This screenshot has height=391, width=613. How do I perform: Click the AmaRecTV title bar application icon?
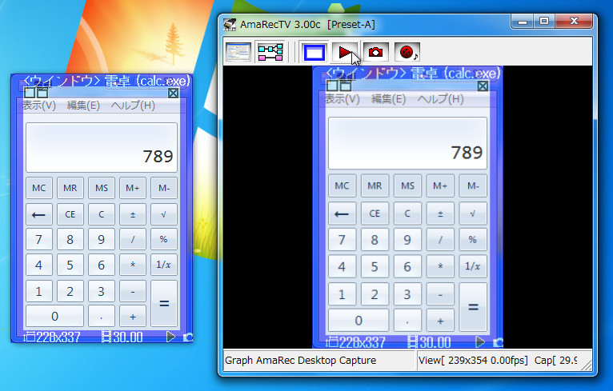pyautogui.click(x=230, y=24)
